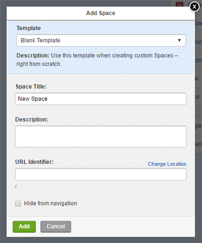Click the black arrow on the Template selector
This screenshot has height=243, width=202.
point(179,40)
